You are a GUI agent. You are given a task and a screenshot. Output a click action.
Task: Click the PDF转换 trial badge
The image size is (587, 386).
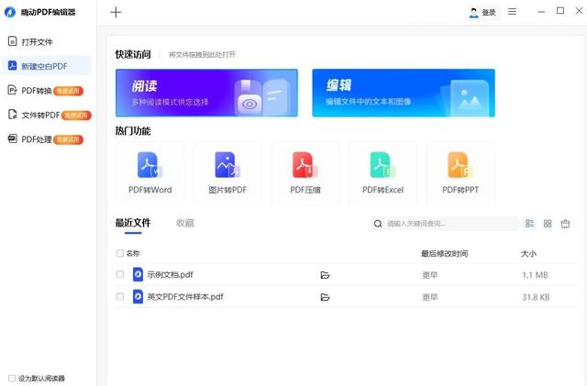point(68,91)
